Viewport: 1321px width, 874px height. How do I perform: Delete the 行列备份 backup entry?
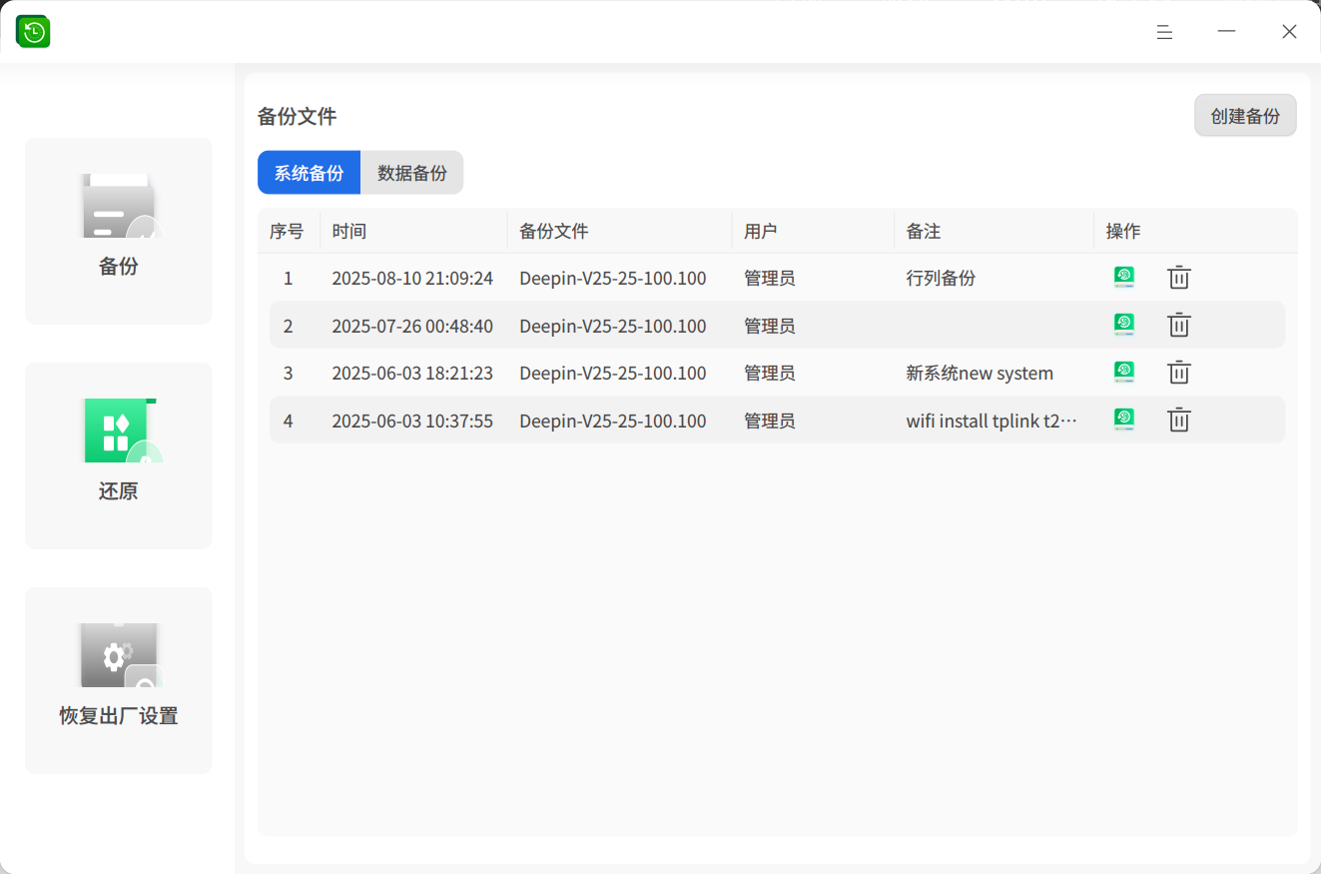tap(1179, 278)
